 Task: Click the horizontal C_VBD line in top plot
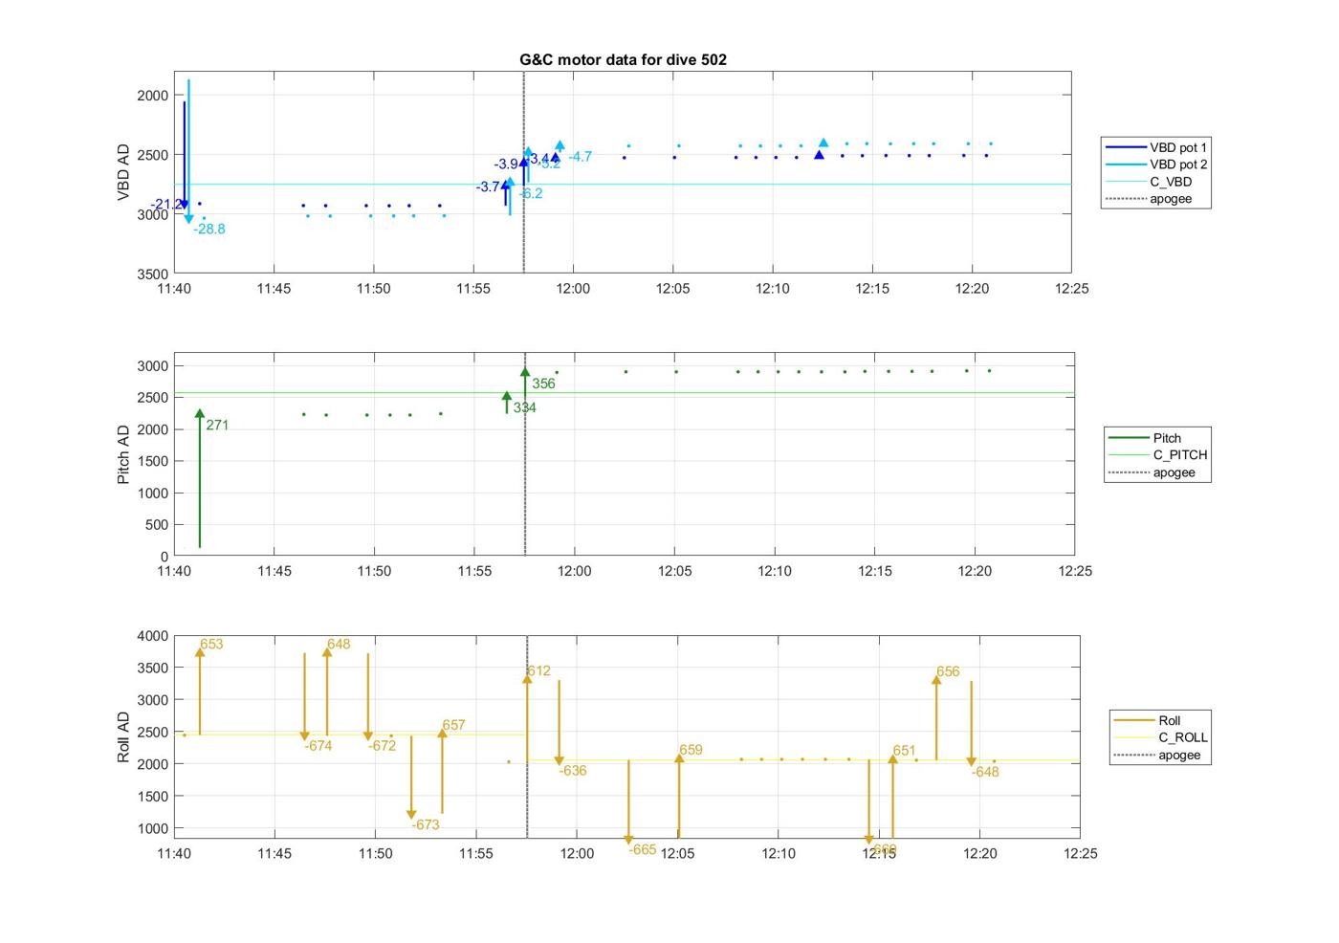(x=622, y=185)
